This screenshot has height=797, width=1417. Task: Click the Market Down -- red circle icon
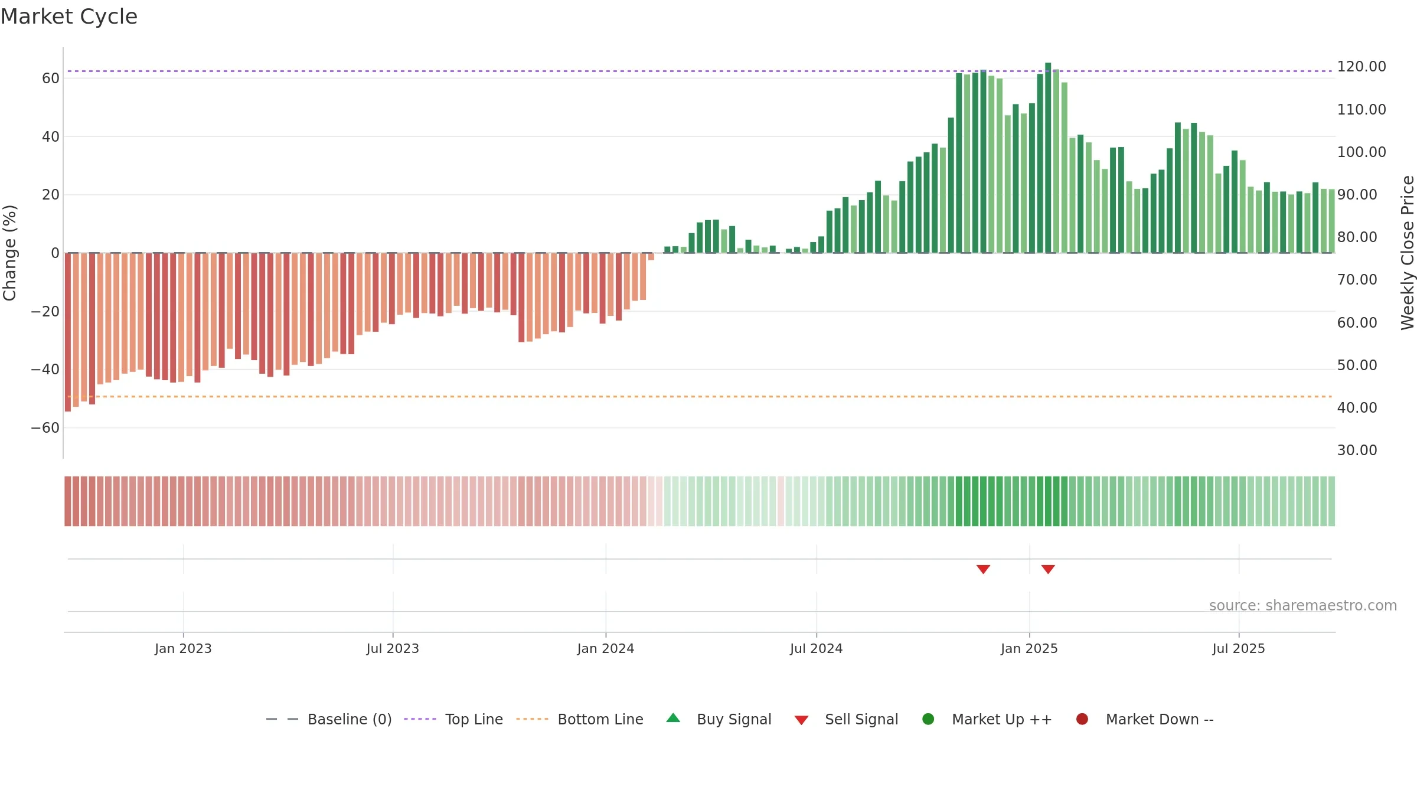tap(1082, 719)
